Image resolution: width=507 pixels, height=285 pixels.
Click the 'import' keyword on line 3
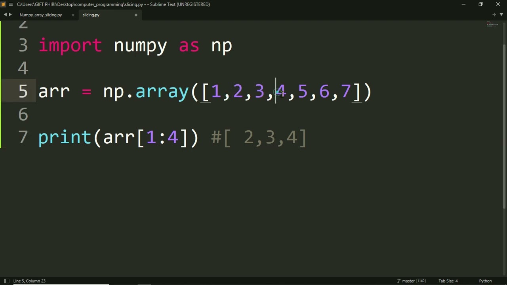[70, 46]
